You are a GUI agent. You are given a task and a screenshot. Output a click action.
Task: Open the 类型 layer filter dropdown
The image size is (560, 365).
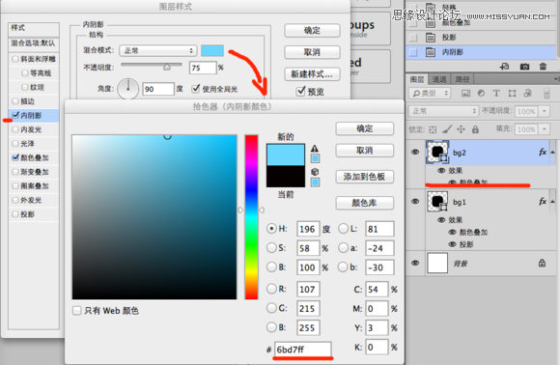430,94
